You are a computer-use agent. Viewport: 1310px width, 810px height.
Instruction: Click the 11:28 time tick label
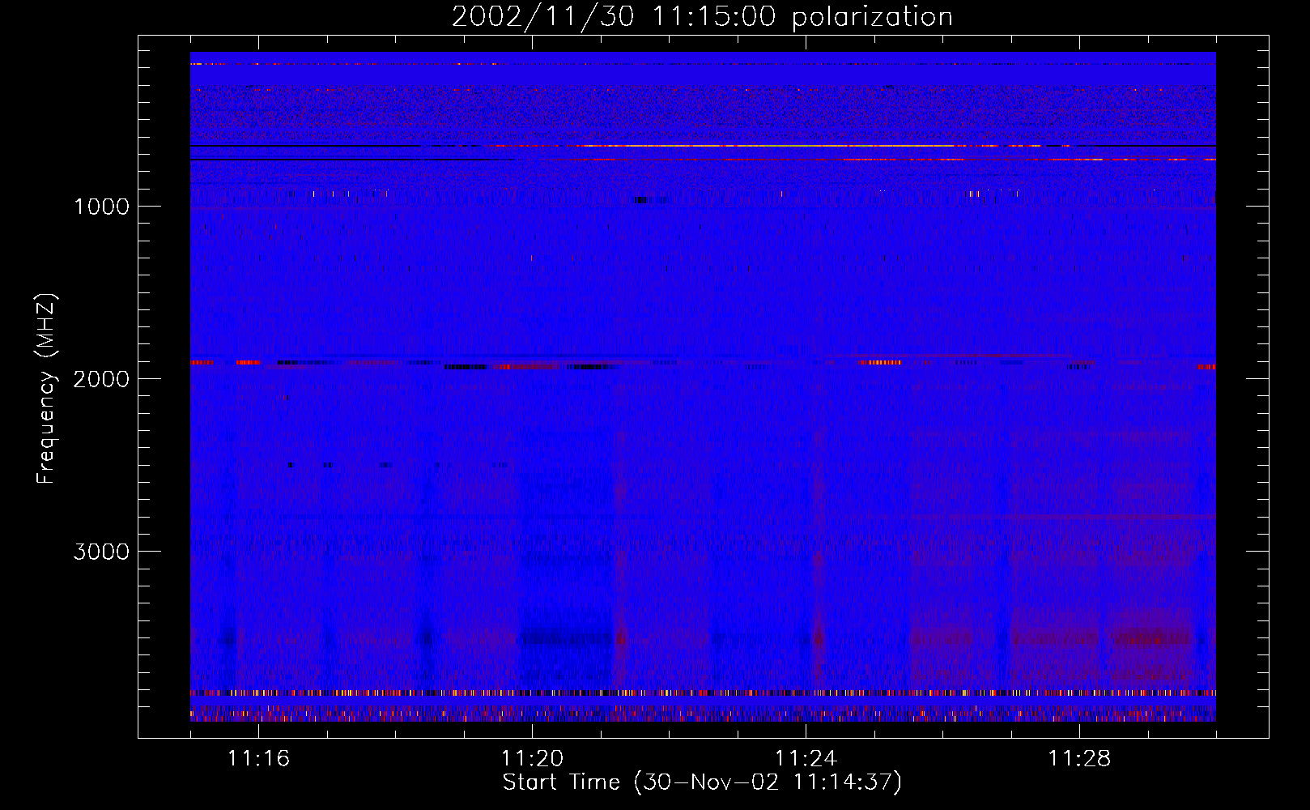1079,758
